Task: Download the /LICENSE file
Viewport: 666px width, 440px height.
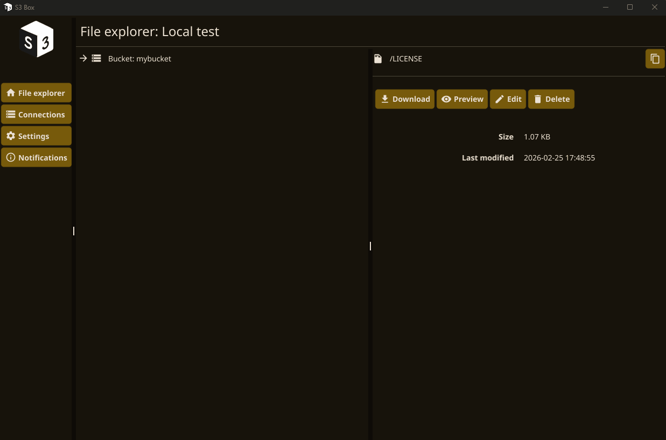Action: click(404, 99)
